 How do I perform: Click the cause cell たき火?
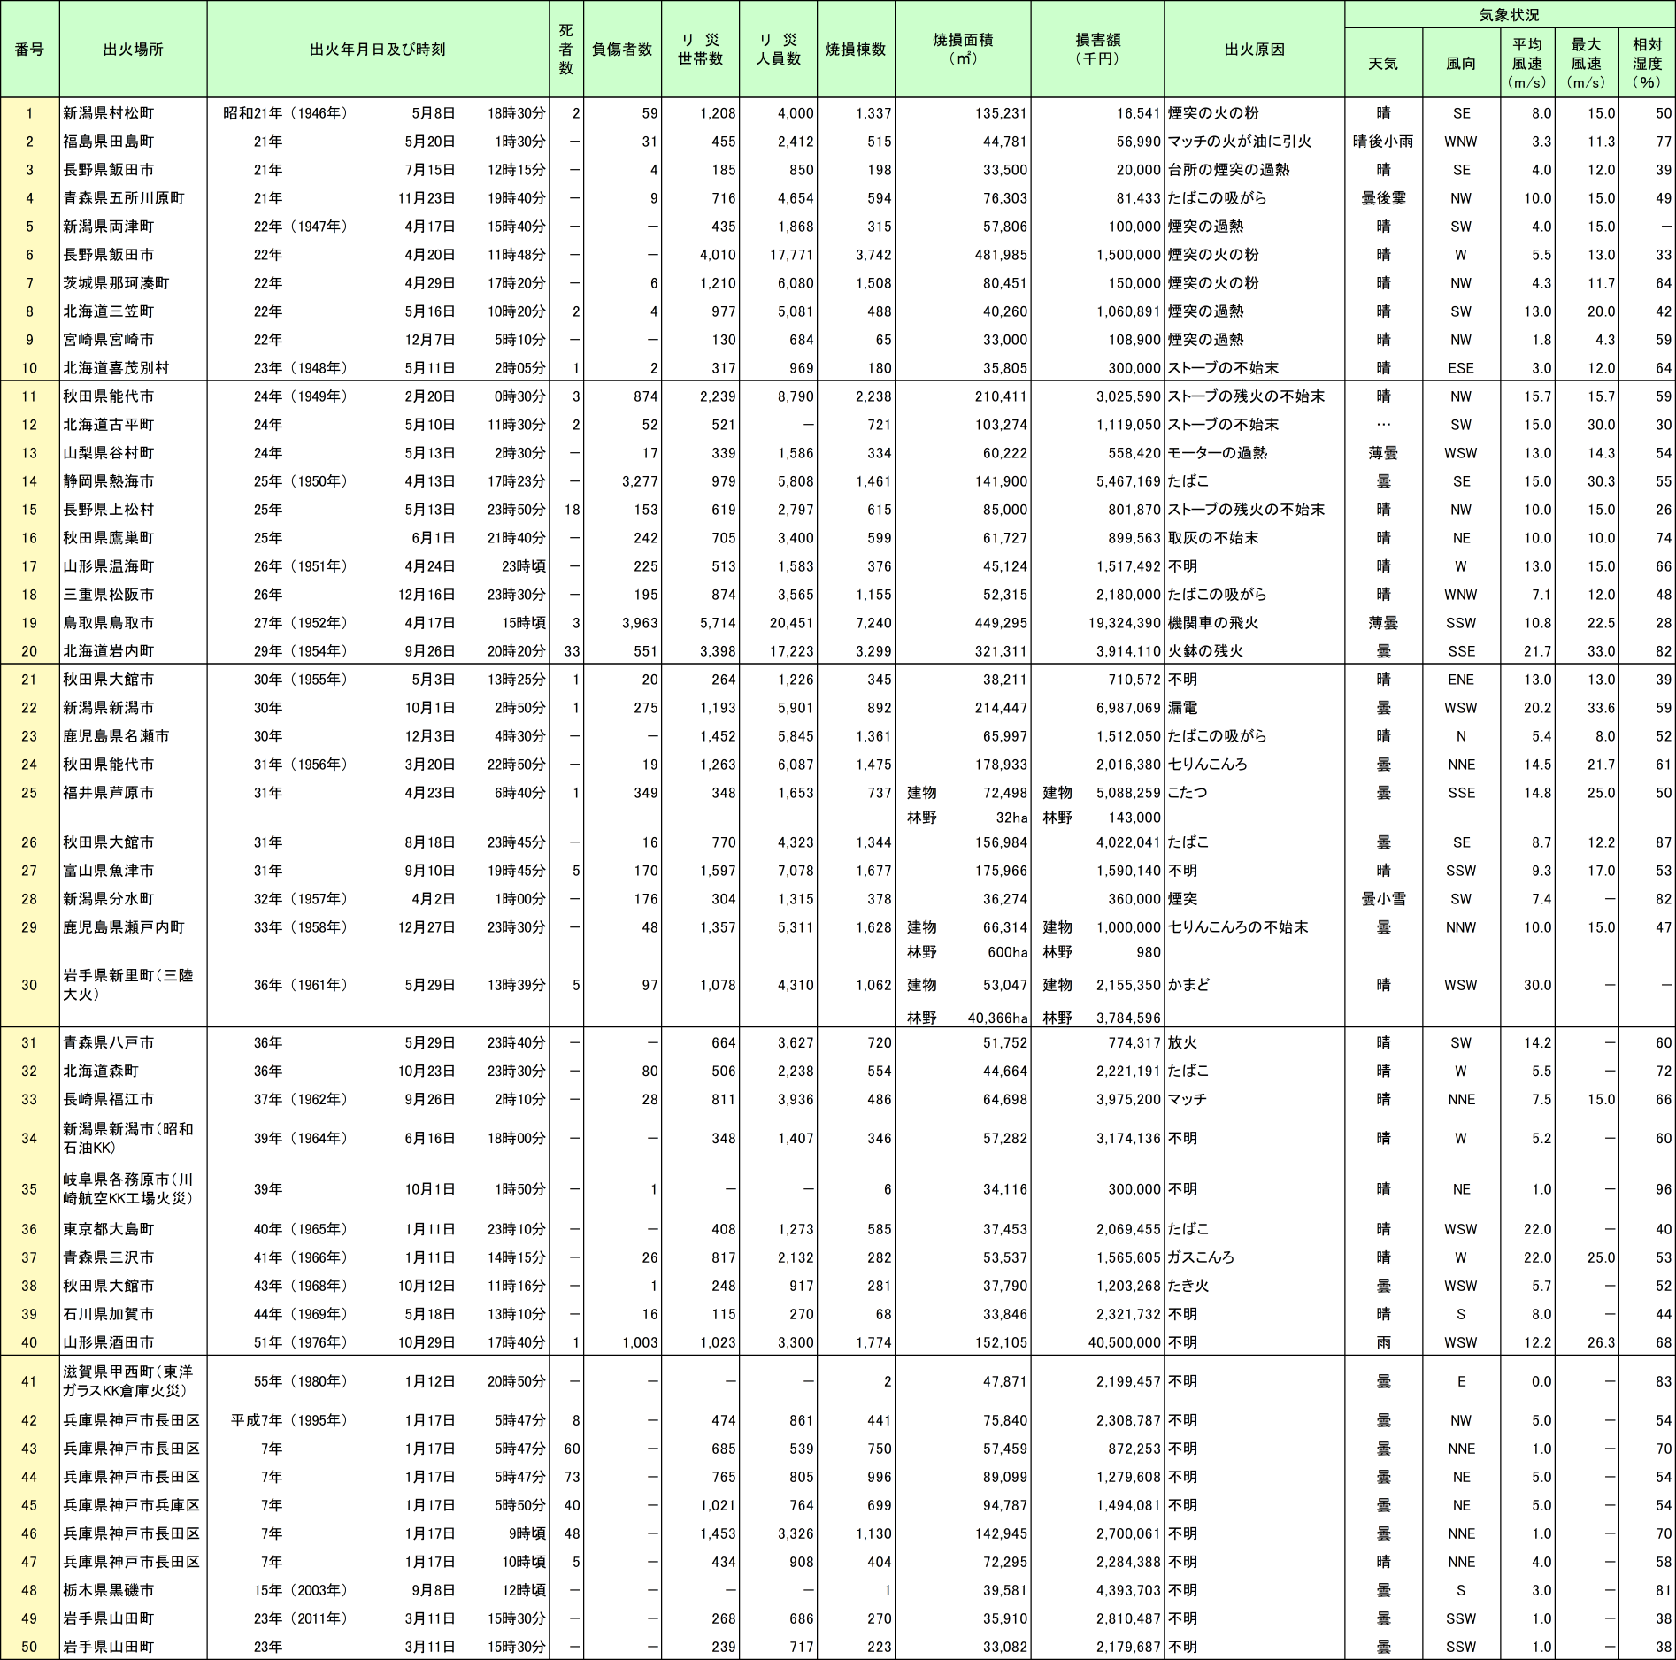[x=1188, y=1286]
